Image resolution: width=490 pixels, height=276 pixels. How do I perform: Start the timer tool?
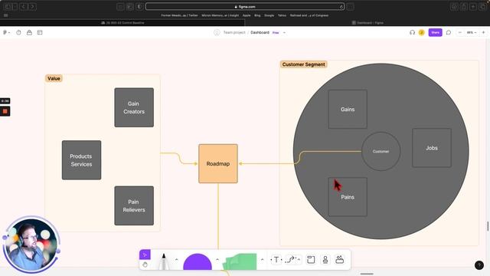point(18,32)
